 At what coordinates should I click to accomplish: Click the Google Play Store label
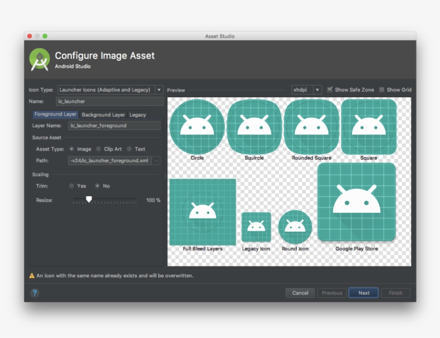click(357, 249)
